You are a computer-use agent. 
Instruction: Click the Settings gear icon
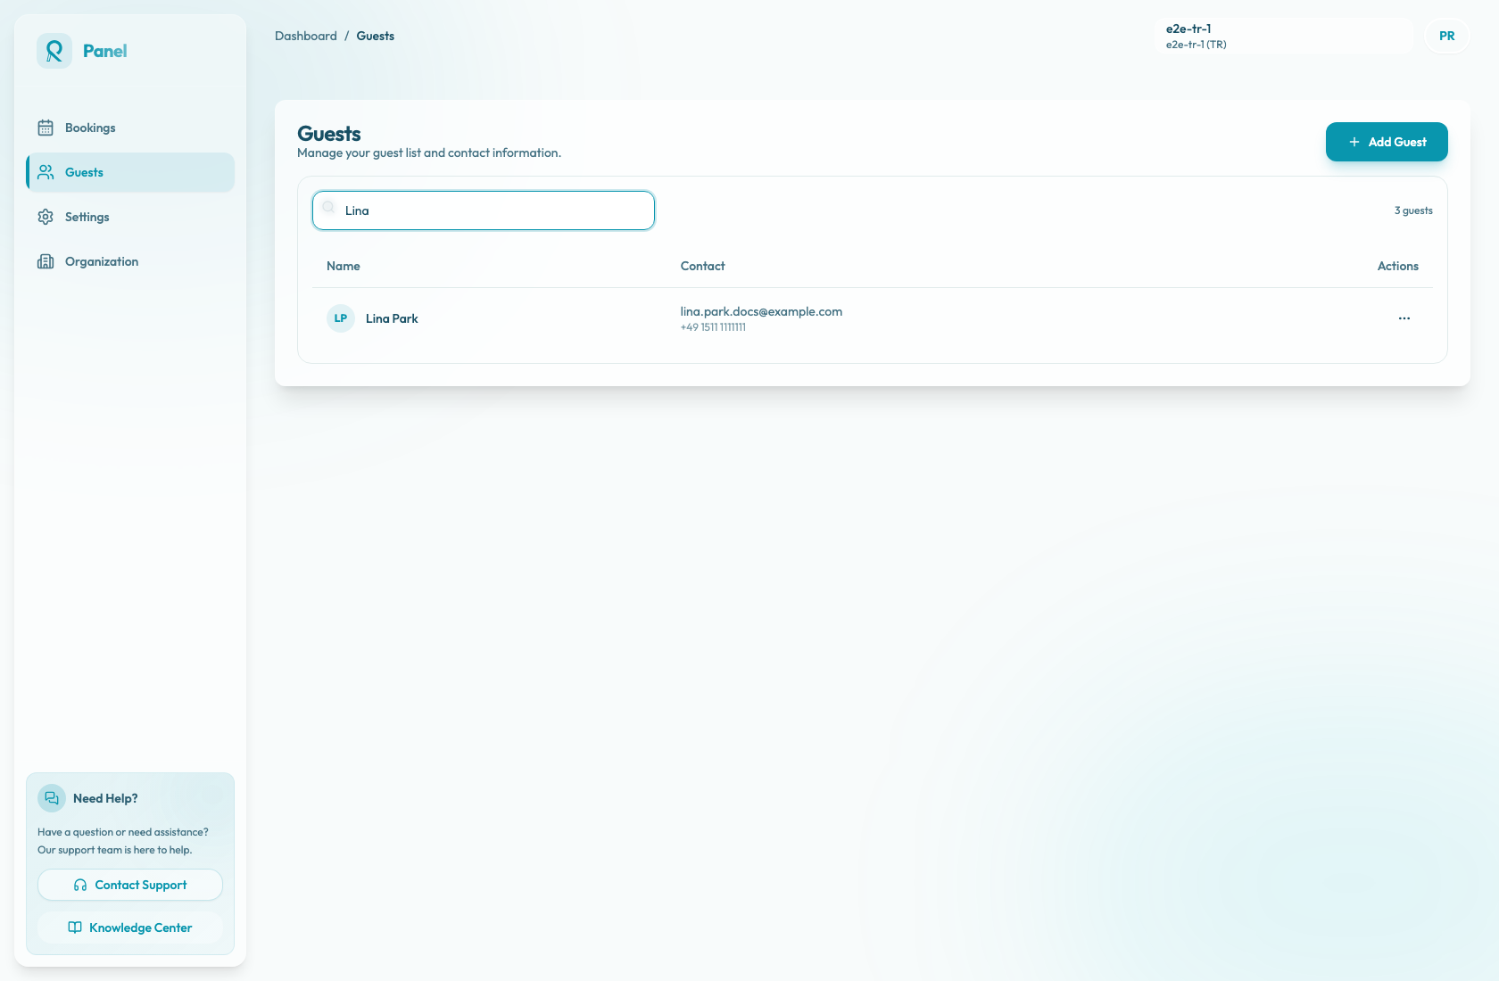click(x=46, y=217)
